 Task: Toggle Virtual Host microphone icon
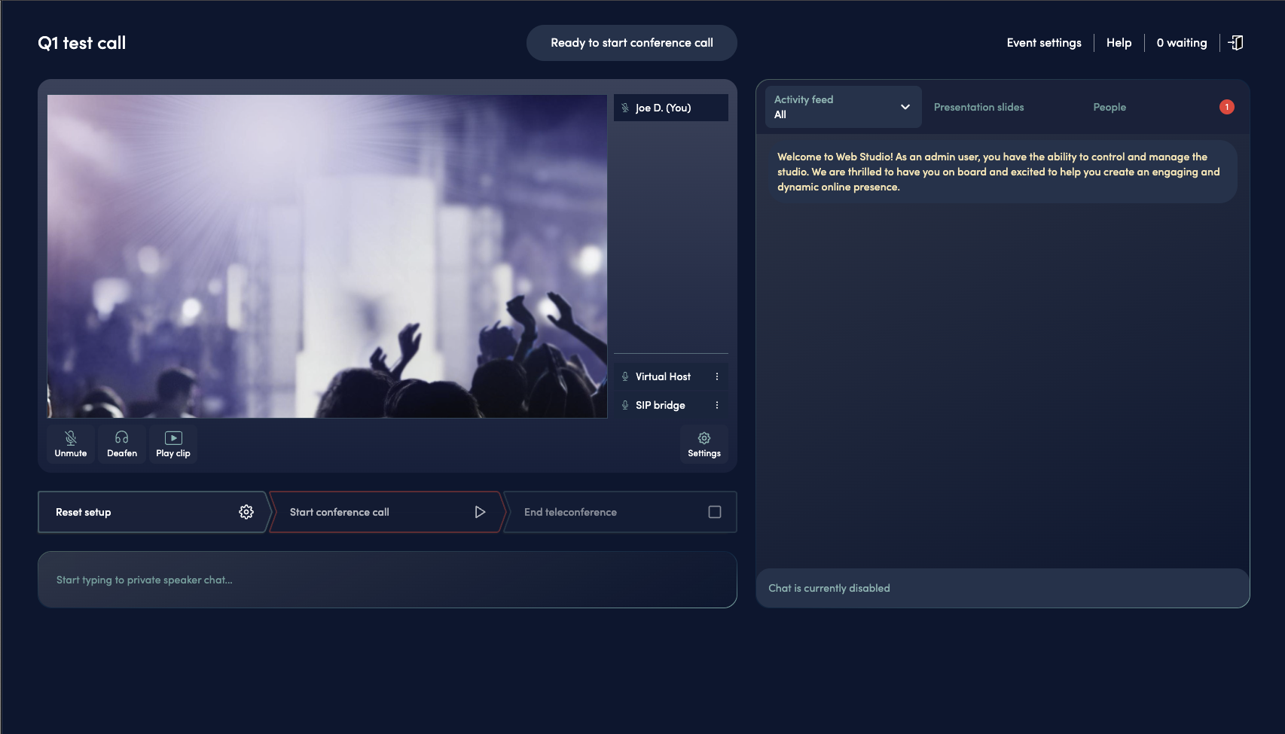(x=625, y=376)
